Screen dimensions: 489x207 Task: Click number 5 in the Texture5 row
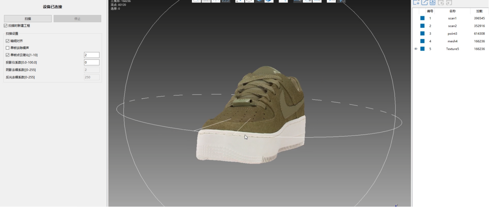430,49
